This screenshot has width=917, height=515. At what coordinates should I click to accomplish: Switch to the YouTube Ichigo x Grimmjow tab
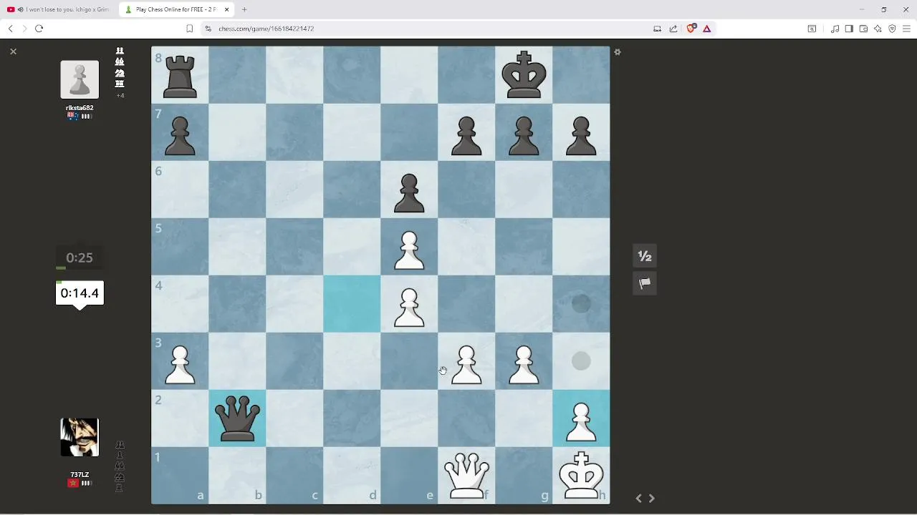click(59, 9)
